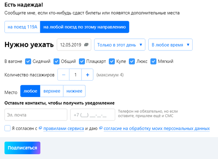Image resolution: width=218 pixels, height=159 pixels.
Task: Uncheck the Люкс checkbox
Action: (132, 61)
